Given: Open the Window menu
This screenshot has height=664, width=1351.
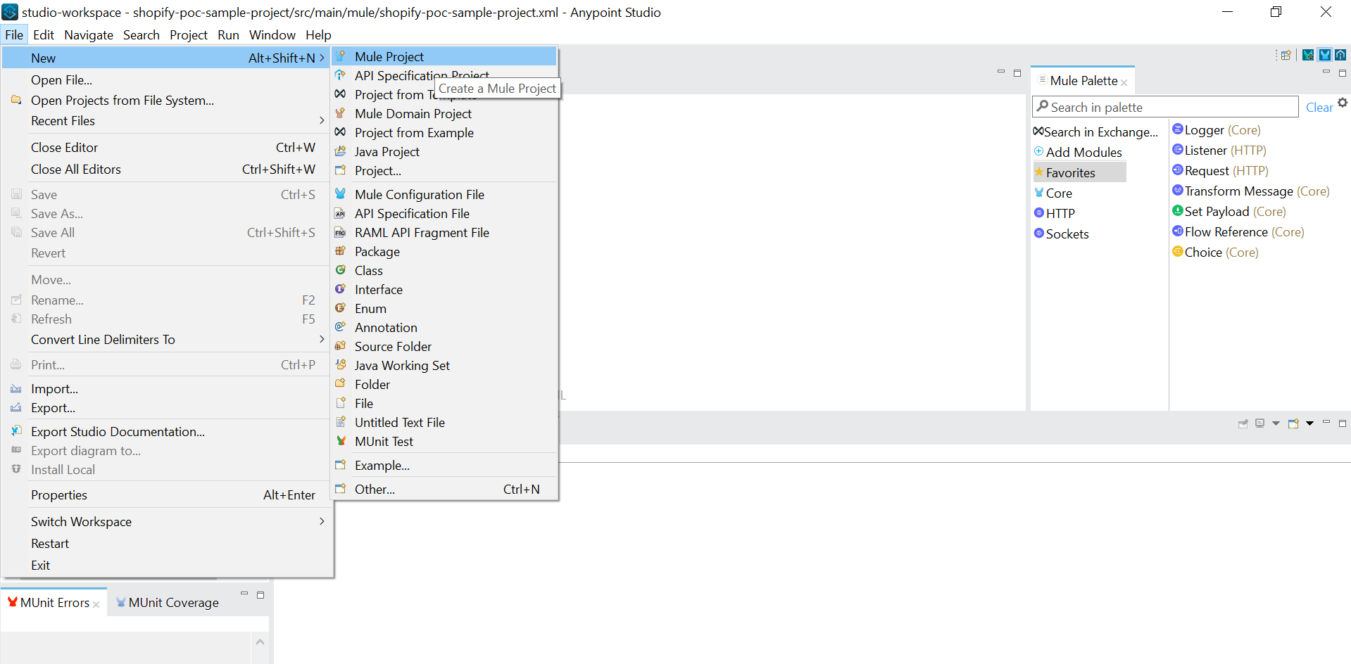Looking at the screenshot, I should pyautogui.click(x=272, y=34).
